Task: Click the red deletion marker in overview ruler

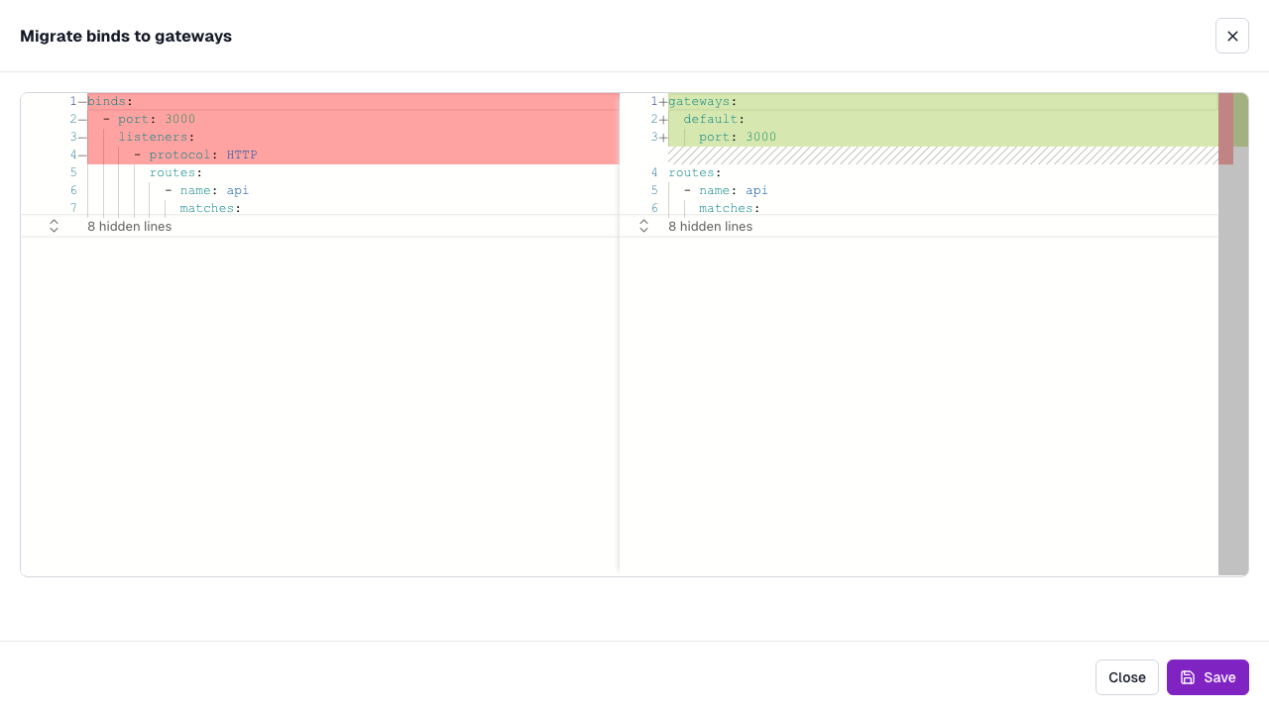Action: coord(1225,129)
